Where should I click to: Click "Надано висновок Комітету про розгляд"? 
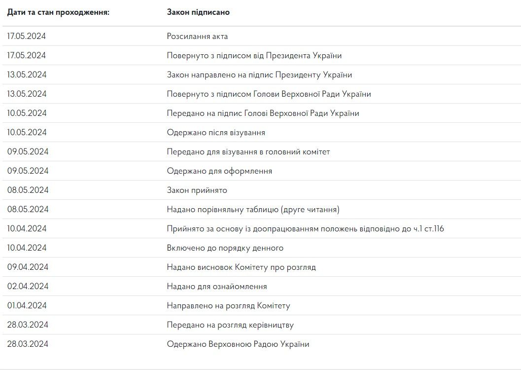pos(241,267)
